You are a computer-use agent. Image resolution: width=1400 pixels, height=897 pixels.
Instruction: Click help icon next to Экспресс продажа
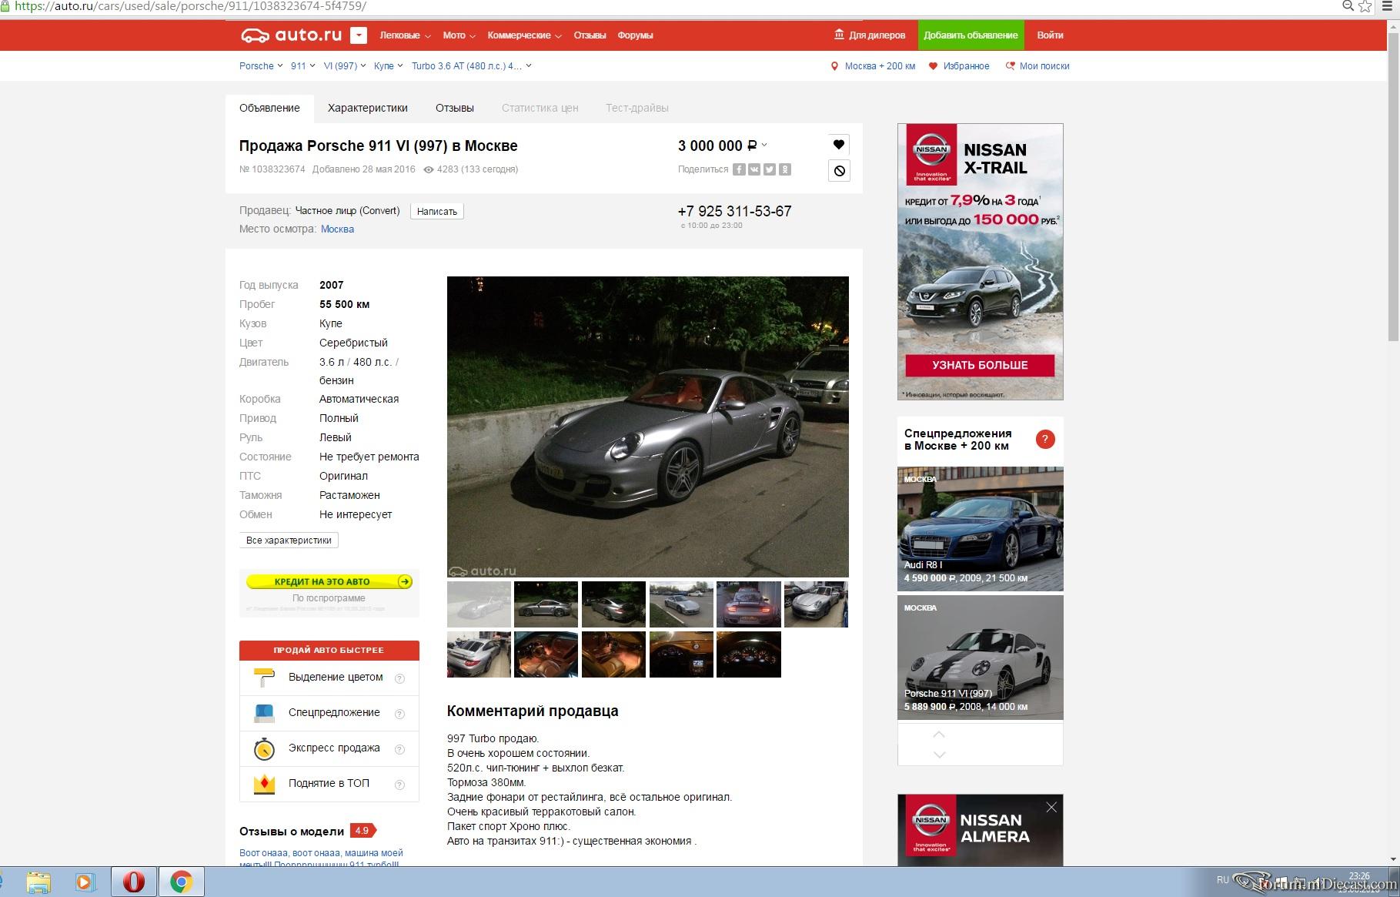(x=399, y=749)
